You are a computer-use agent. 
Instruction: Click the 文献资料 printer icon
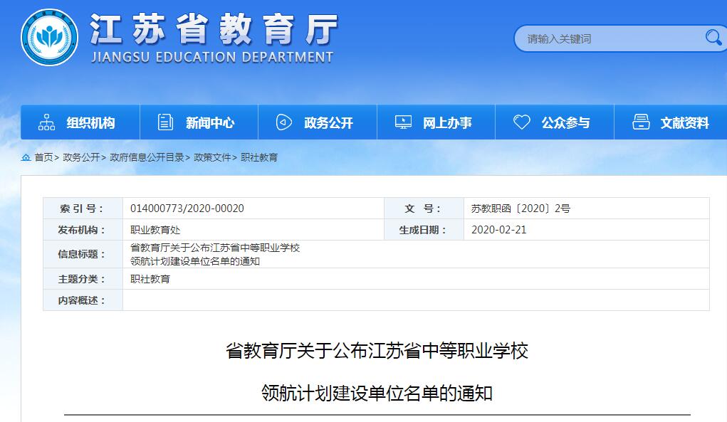tap(641, 122)
